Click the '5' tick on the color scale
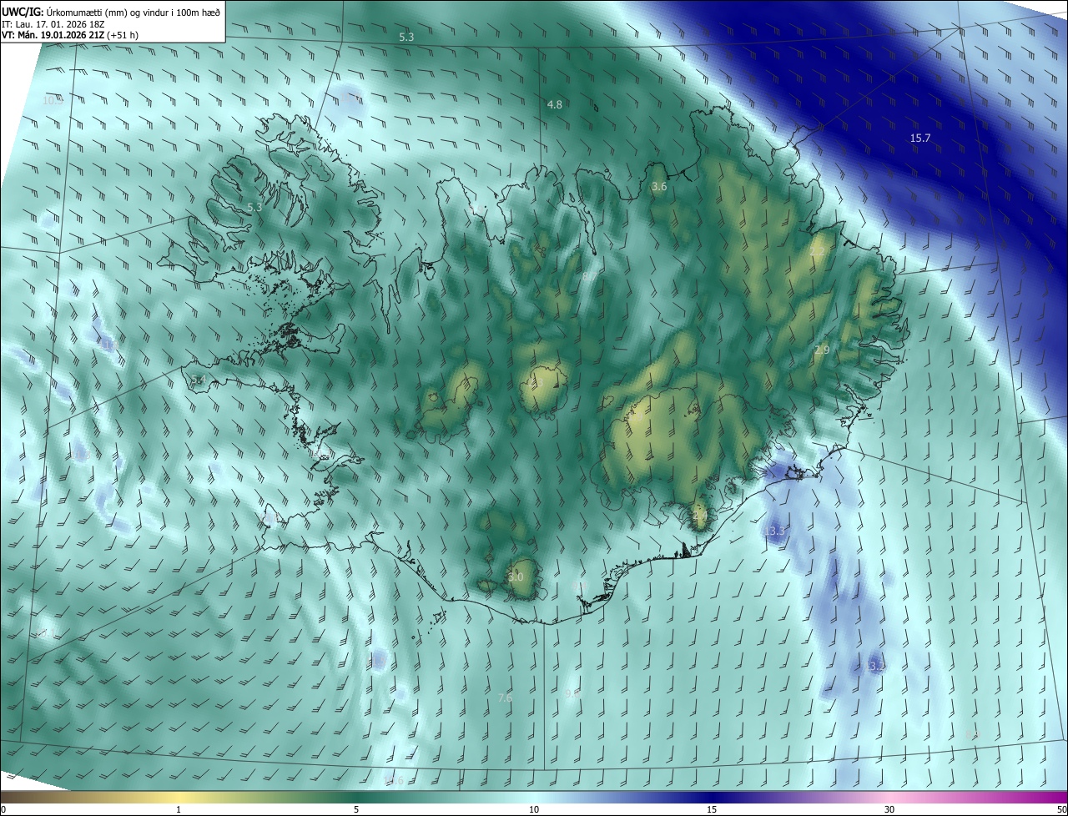 (x=356, y=810)
